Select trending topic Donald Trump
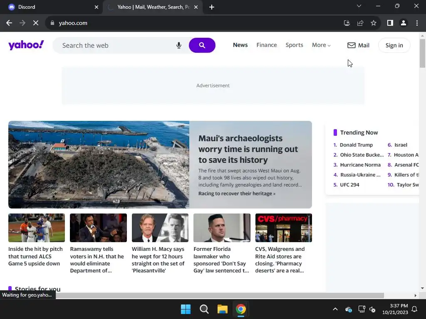The height and width of the screenshot is (319, 426). point(356,145)
